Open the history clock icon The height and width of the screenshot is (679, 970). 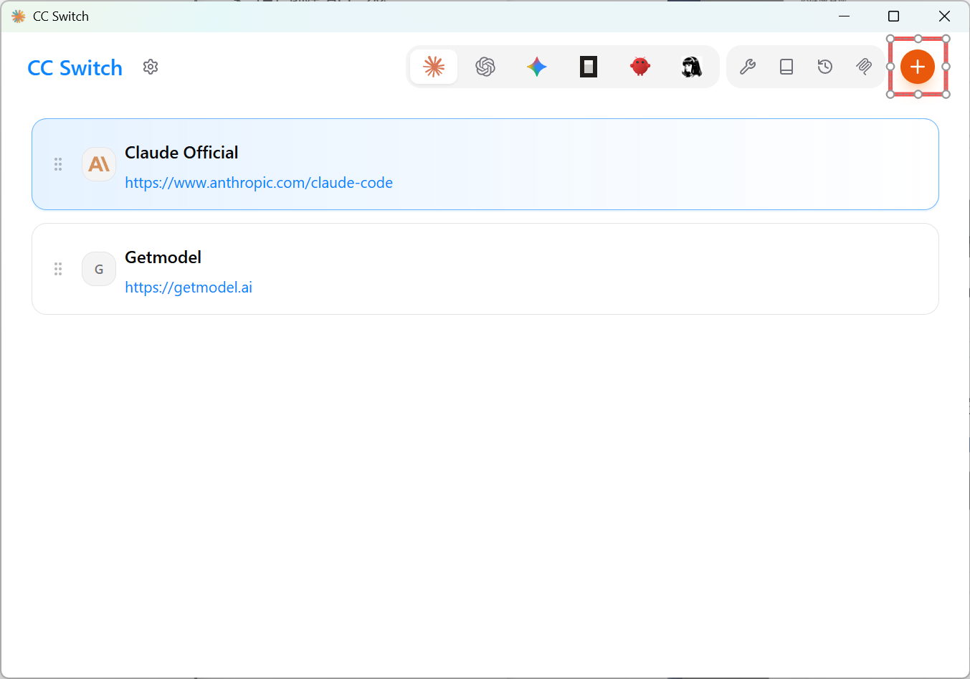click(825, 67)
